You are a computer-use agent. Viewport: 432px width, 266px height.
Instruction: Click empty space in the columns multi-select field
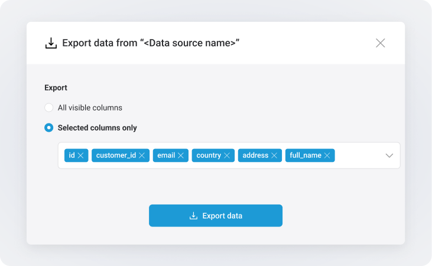(359, 155)
